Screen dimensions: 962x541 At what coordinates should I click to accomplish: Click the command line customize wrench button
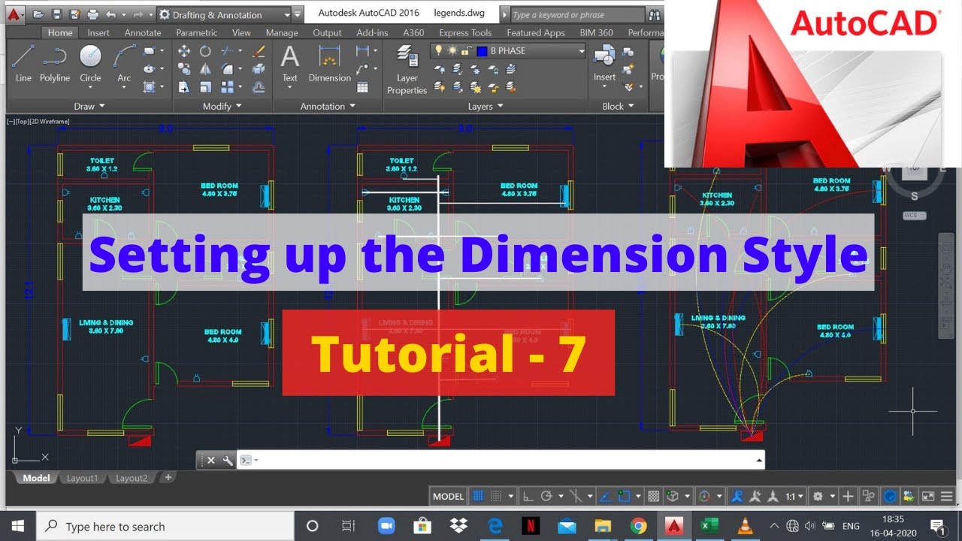227,461
